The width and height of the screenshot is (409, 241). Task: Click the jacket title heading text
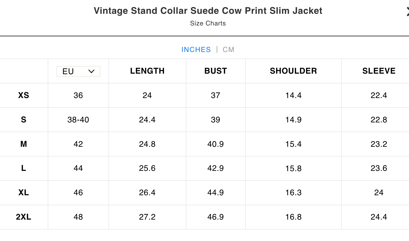coord(208,11)
